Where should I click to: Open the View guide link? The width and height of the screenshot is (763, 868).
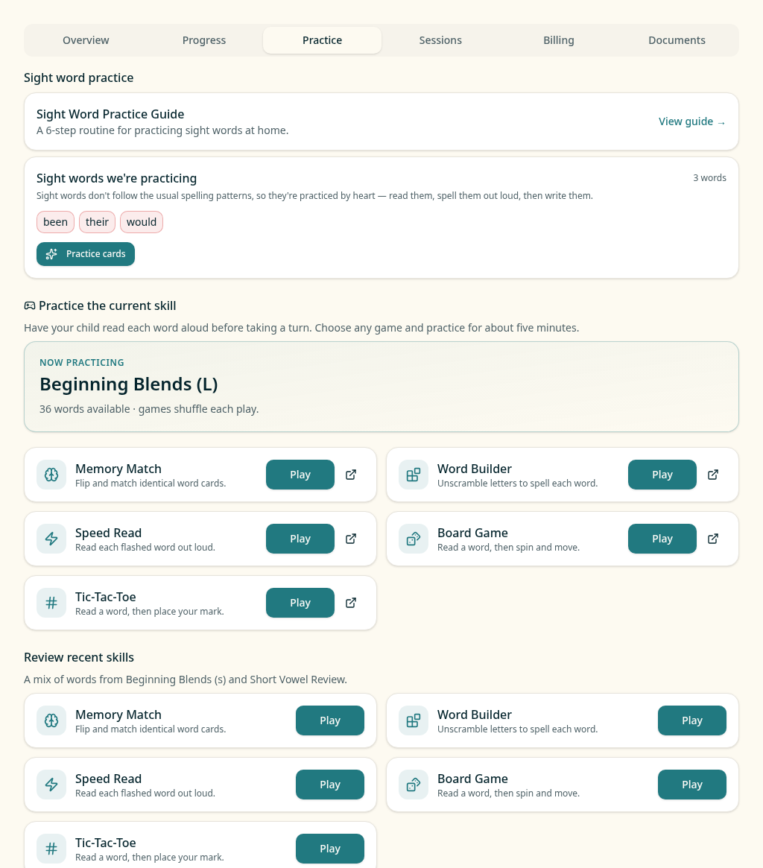click(692, 121)
